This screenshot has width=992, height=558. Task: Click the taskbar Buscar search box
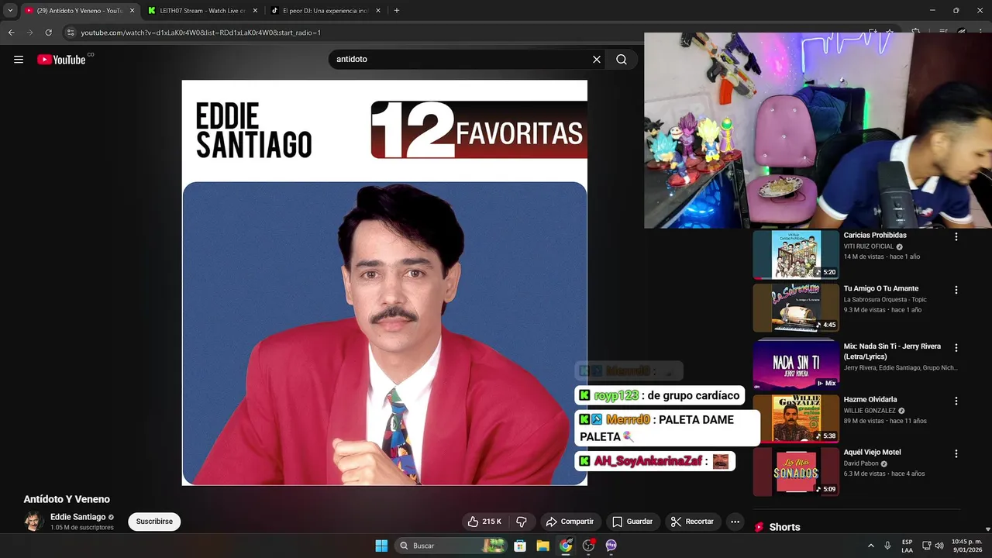pyautogui.click(x=451, y=546)
